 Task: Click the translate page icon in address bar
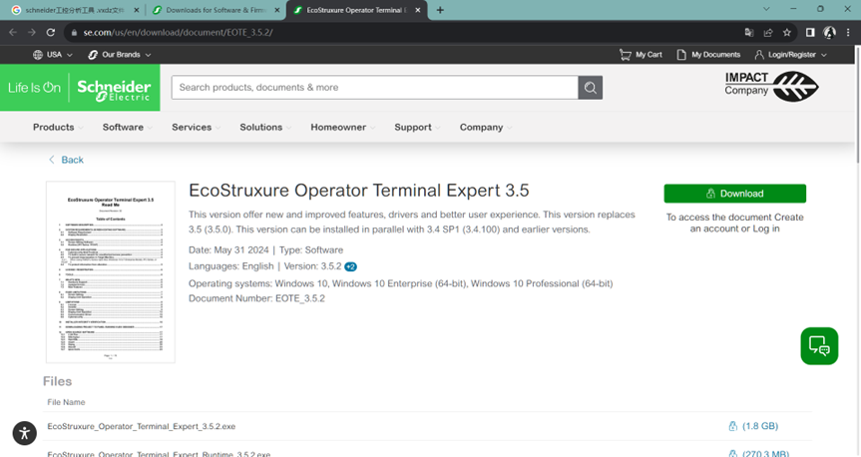coord(749,32)
